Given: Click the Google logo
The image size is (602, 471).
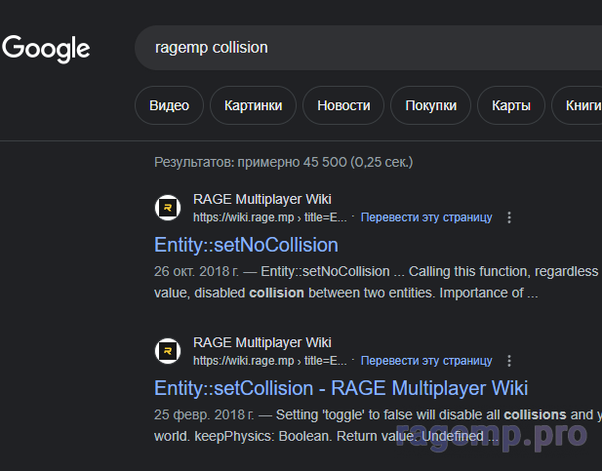Looking at the screenshot, I should [46, 49].
